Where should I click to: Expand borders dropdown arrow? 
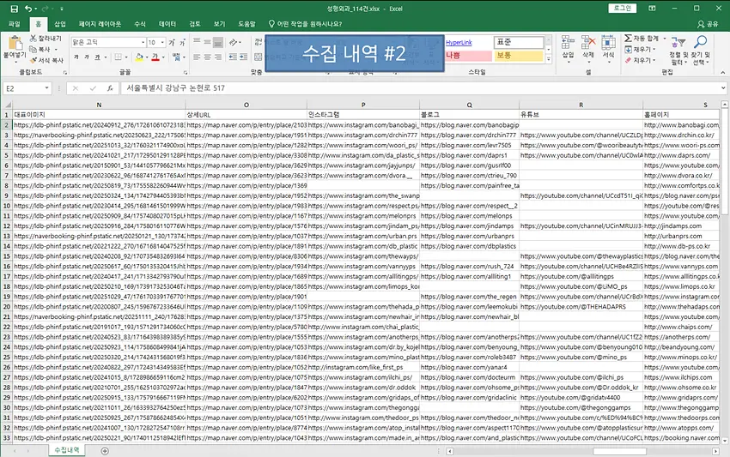pos(125,57)
